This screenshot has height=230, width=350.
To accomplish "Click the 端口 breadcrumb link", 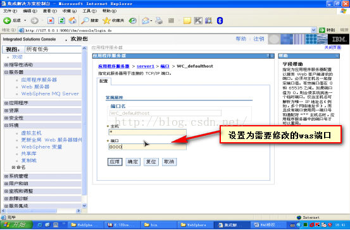I will tap(165, 66).
